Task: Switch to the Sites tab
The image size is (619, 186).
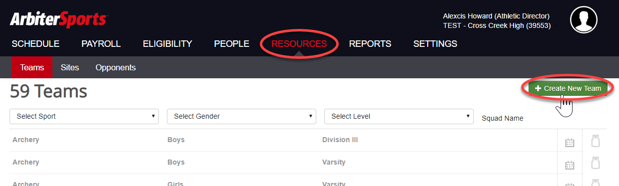Action: click(70, 67)
